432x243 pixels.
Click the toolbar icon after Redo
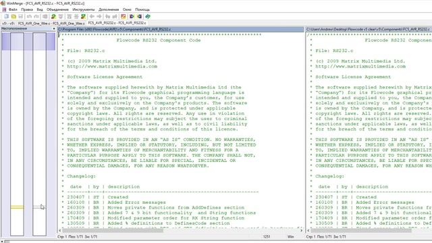tap(45, 16)
